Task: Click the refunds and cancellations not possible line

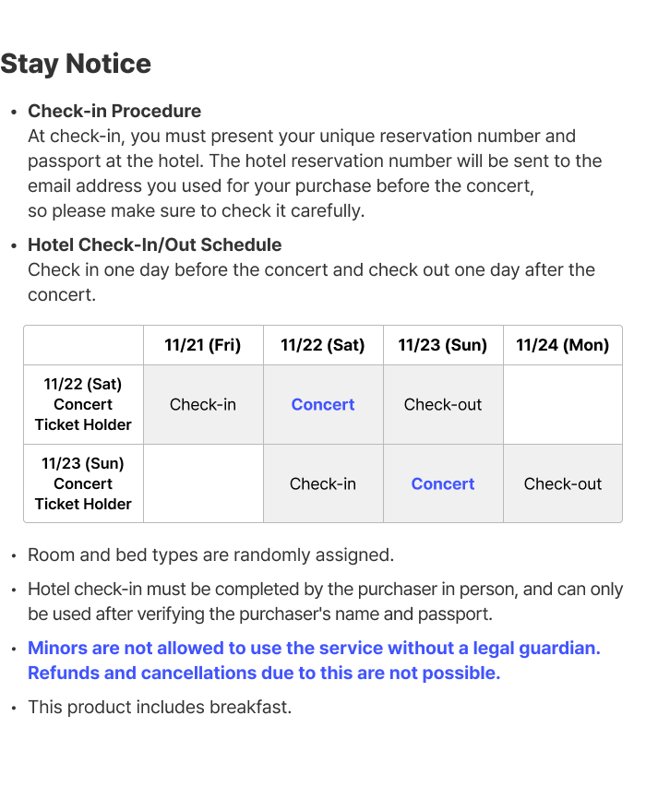Action: 264,673
